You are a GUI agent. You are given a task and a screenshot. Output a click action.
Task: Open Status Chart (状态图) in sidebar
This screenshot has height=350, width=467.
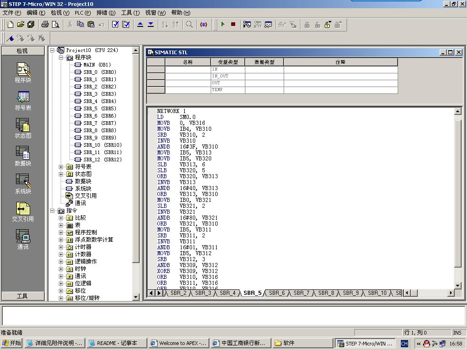[23, 128]
